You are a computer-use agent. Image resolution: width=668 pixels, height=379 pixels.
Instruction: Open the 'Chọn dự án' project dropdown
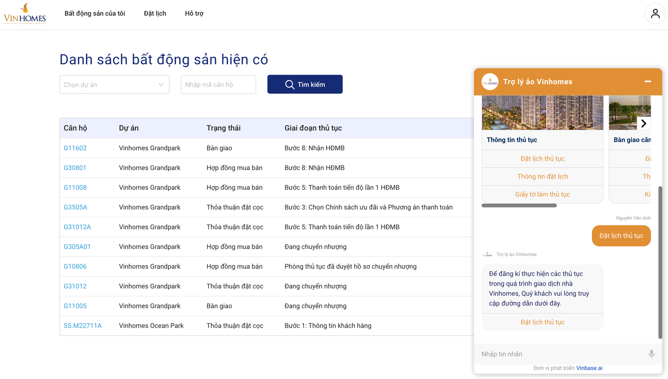(114, 84)
